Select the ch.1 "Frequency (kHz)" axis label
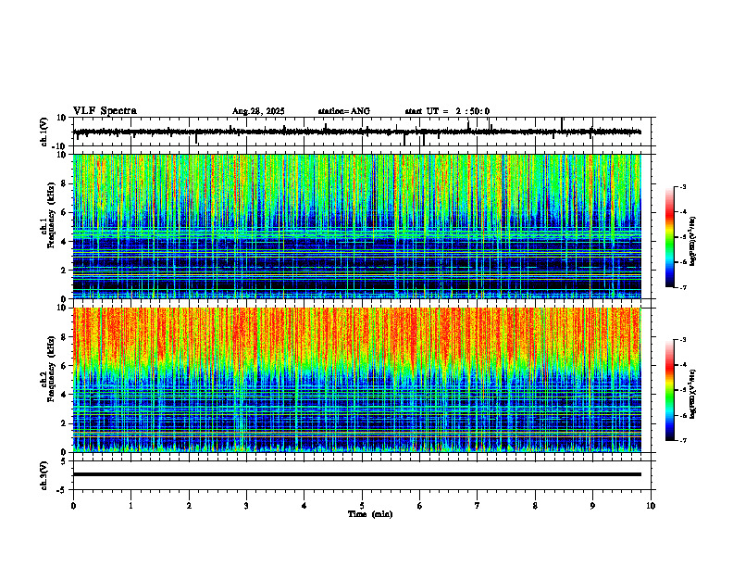 [x=51, y=215]
